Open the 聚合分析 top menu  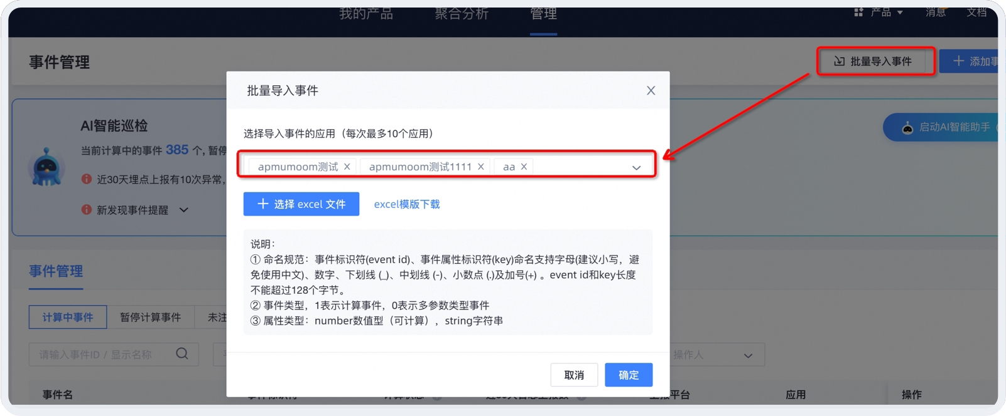coord(462,14)
